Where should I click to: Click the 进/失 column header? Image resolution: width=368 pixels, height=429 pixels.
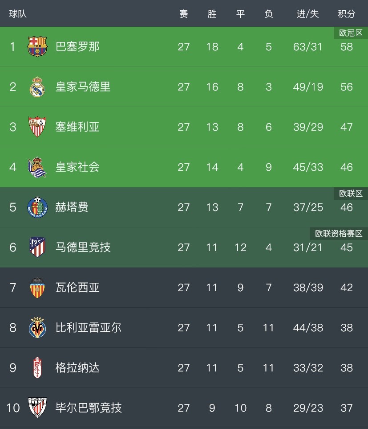[x=307, y=14]
